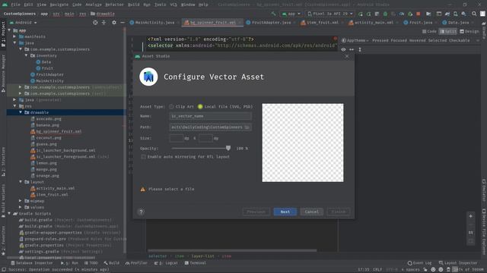Open the Event Log
Screen dimensions: 487x273
pos(419,263)
